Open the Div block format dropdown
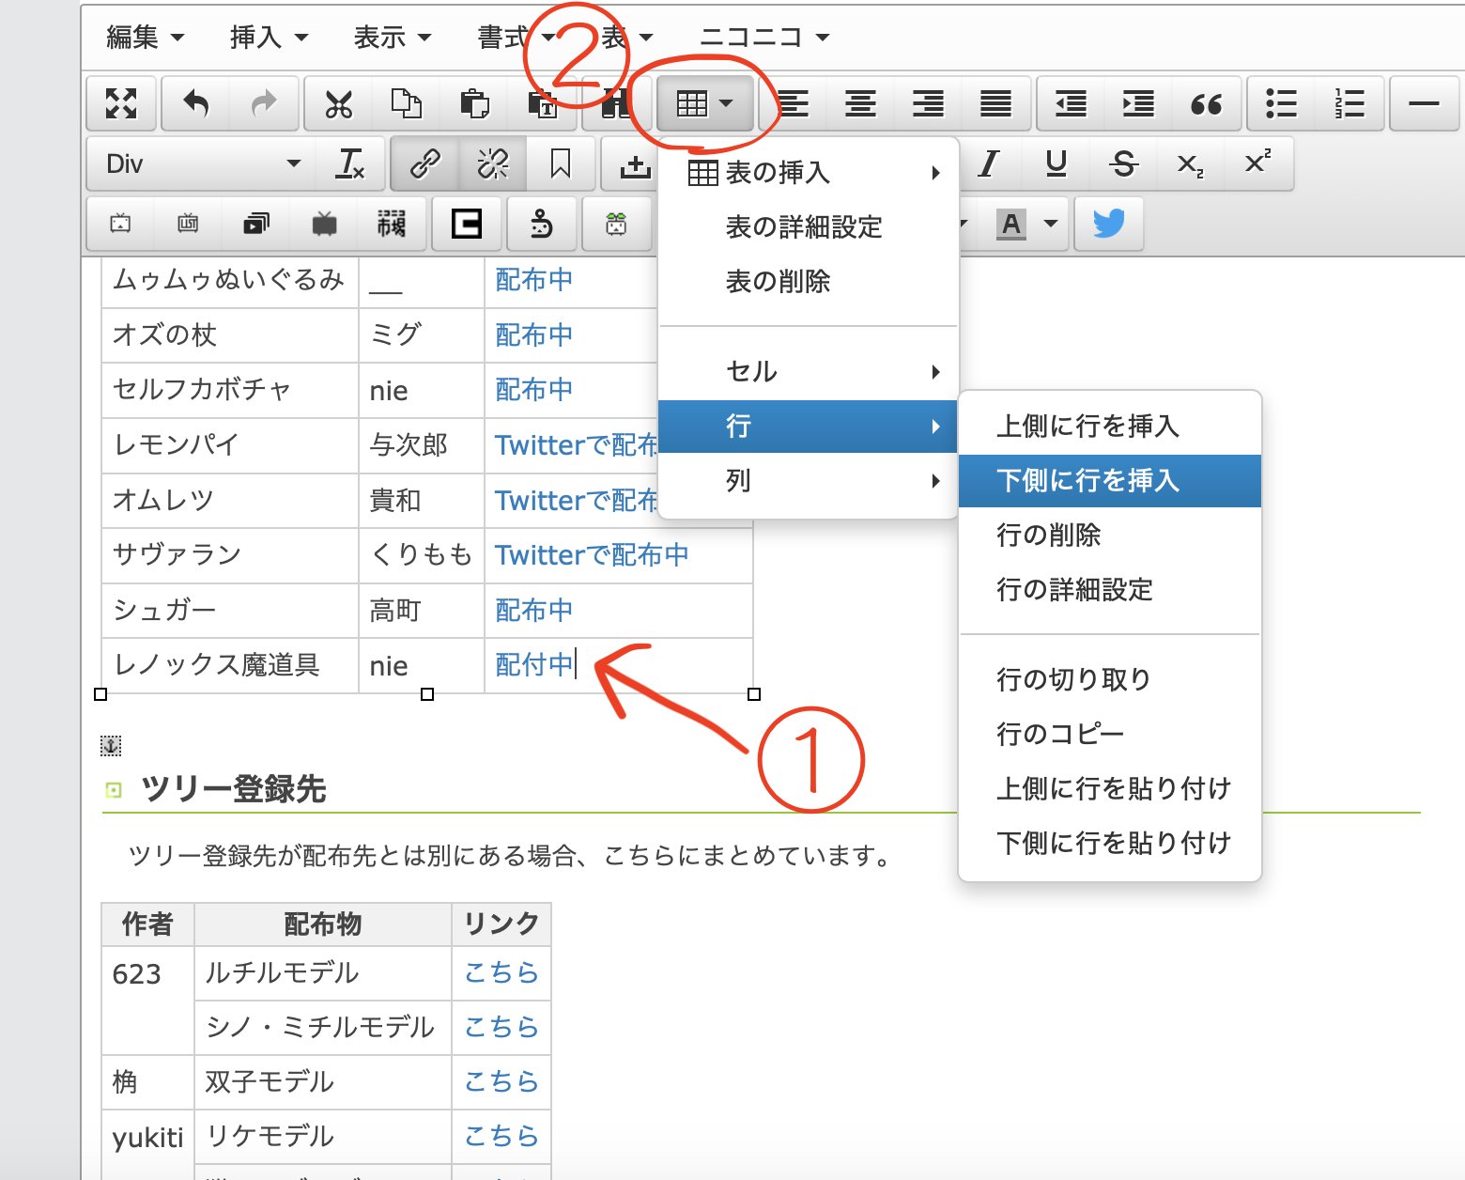 [x=203, y=164]
